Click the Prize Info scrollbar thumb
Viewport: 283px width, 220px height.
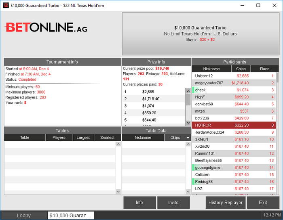[188, 99]
